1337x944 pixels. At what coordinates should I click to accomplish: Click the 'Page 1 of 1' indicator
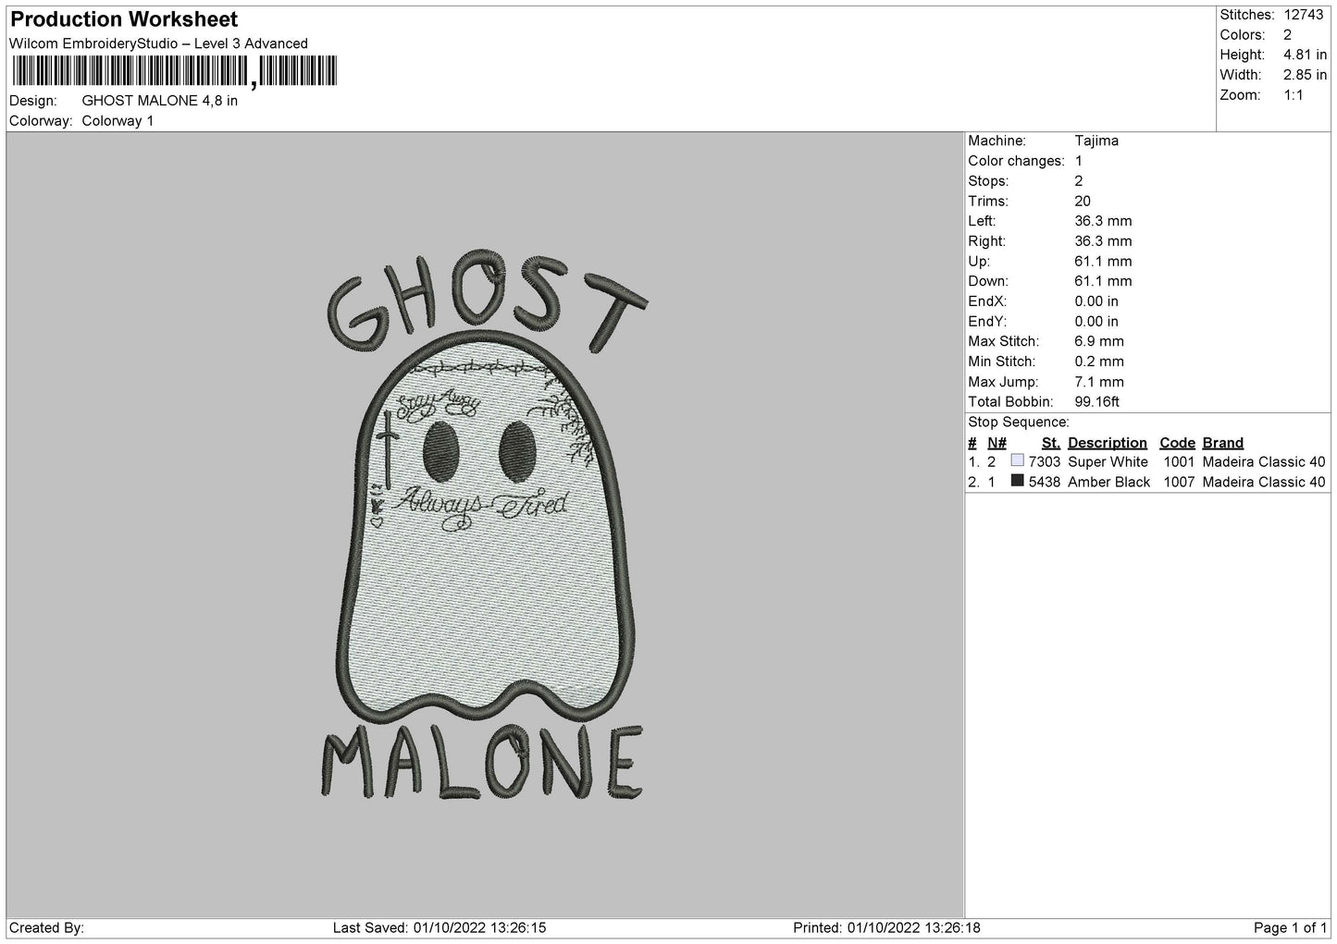[x=1290, y=927]
